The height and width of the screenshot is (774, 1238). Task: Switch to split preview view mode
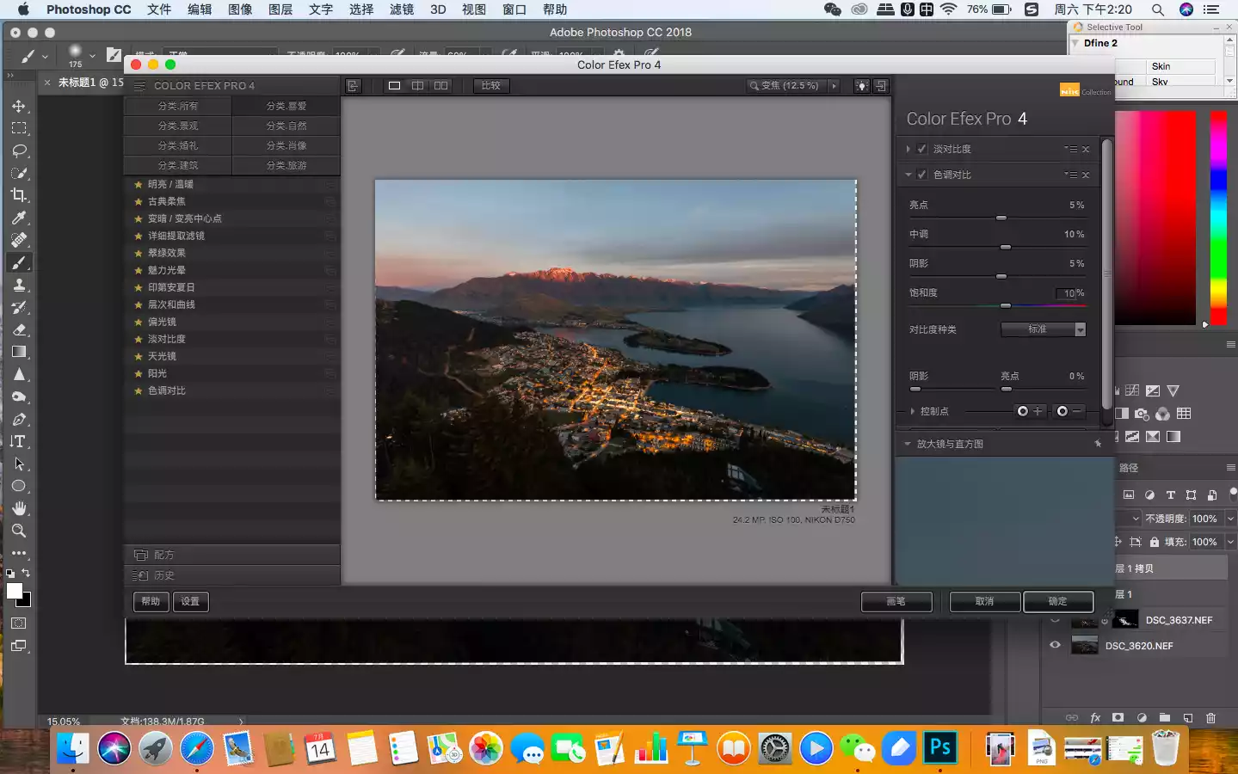click(417, 86)
